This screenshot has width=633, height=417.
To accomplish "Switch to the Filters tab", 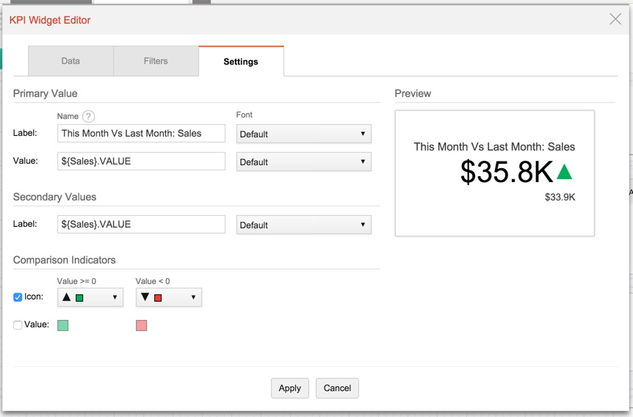I will click(x=156, y=61).
